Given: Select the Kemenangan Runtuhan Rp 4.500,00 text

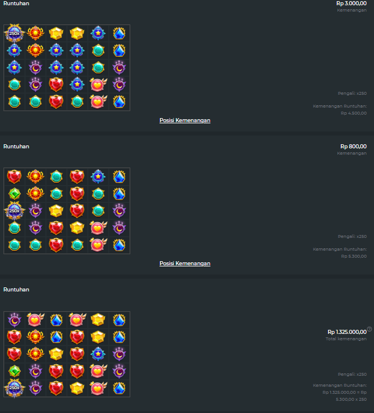Looking at the screenshot, I should point(340,109).
